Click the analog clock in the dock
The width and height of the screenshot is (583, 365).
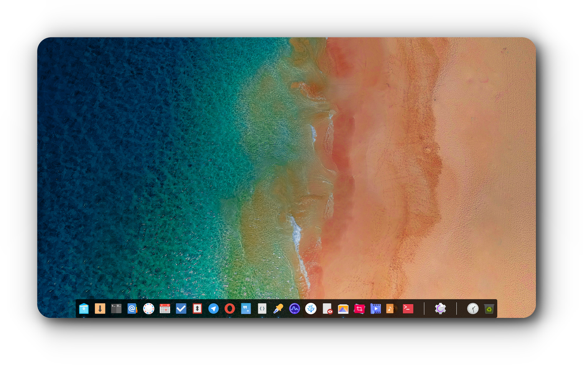(x=473, y=309)
